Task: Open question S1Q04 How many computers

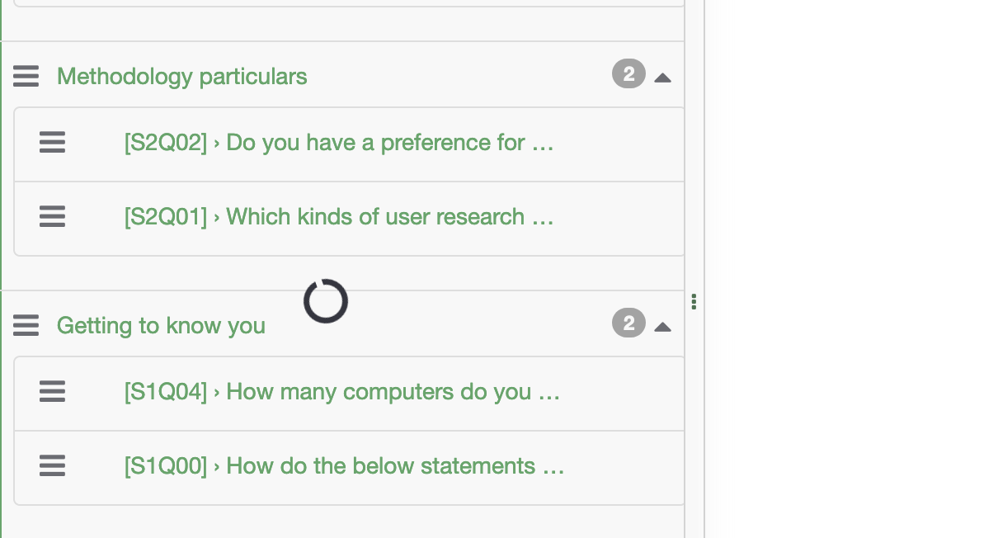Action: coord(341,391)
